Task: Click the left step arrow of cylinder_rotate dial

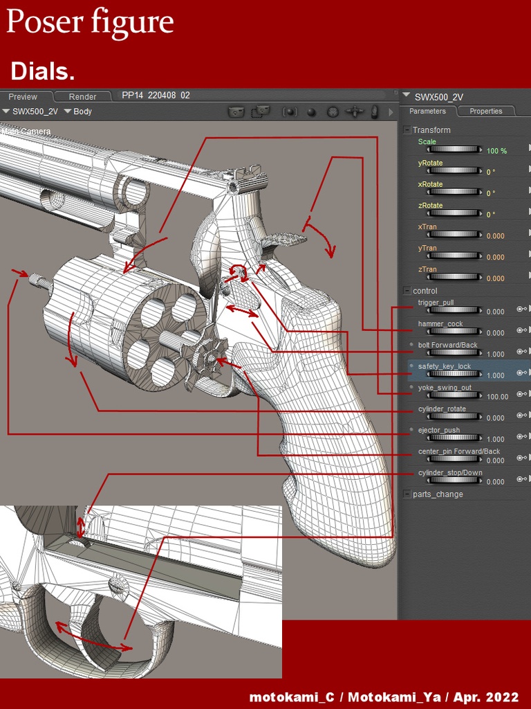Action: click(429, 416)
